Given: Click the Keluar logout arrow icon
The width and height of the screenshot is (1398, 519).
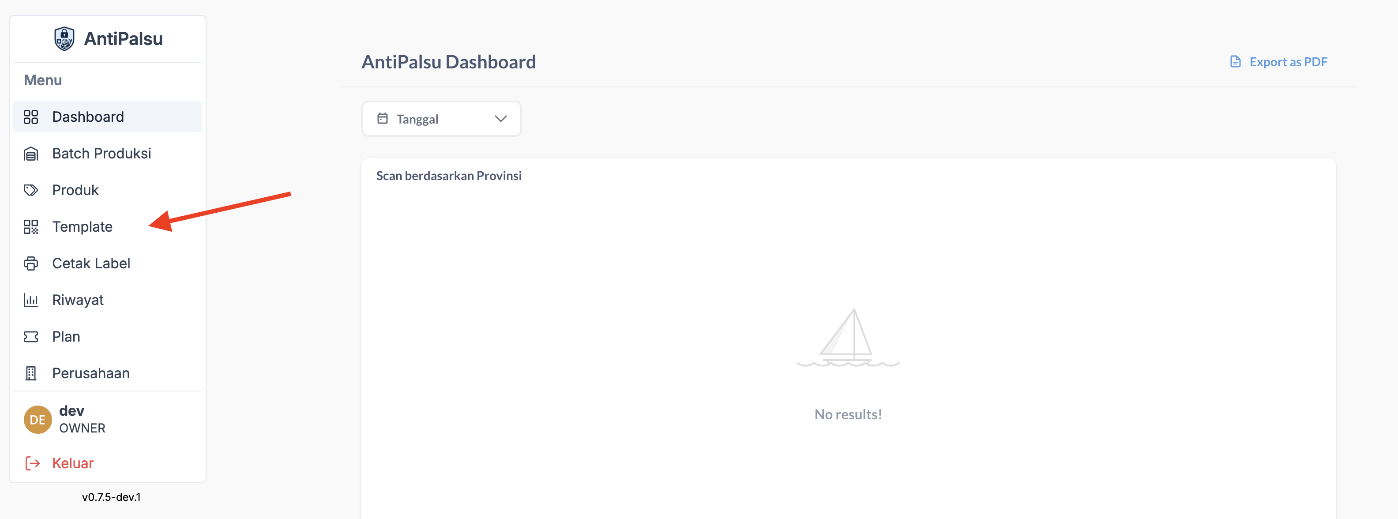Looking at the screenshot, I should click(x=33, y=463).
